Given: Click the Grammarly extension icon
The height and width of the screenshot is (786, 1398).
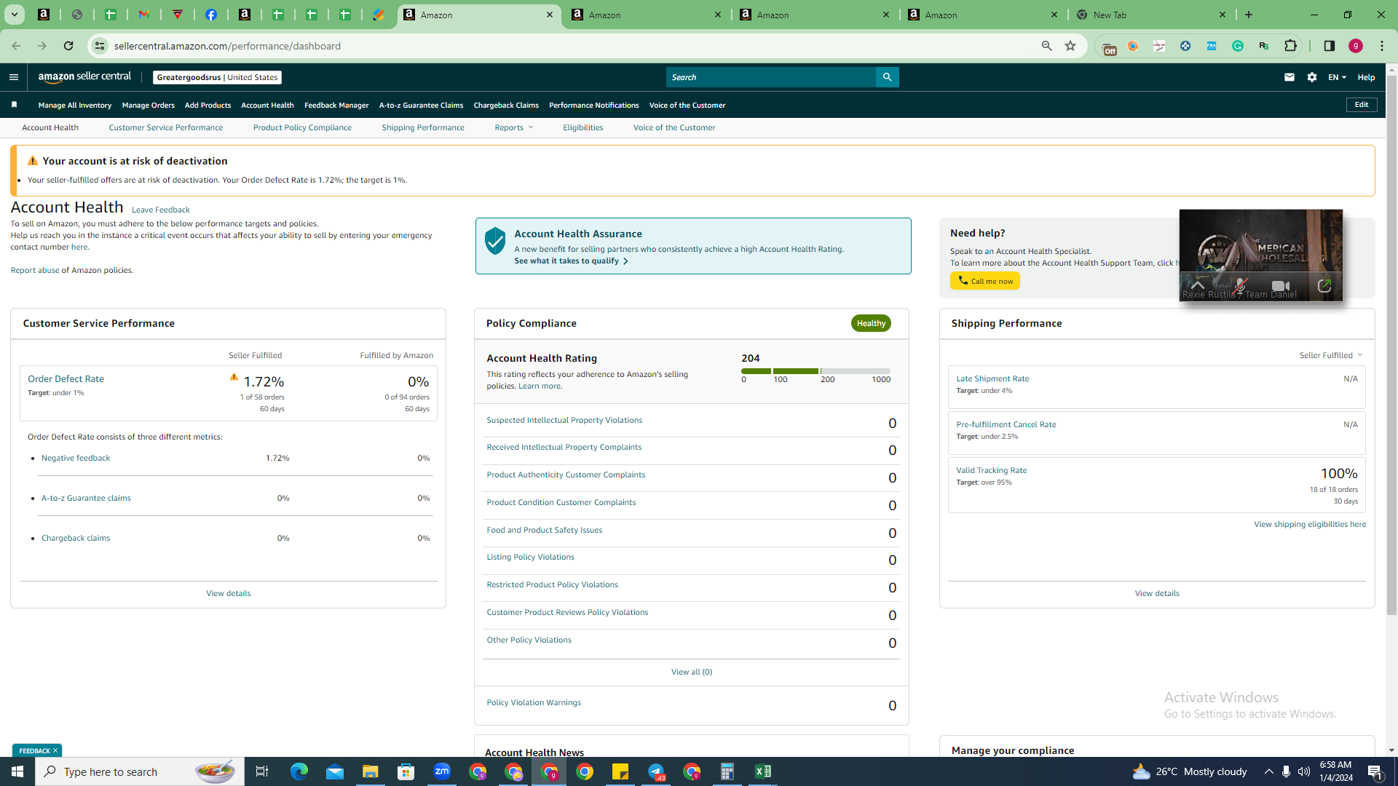Looking at the screenshot, I should 1238,46.
